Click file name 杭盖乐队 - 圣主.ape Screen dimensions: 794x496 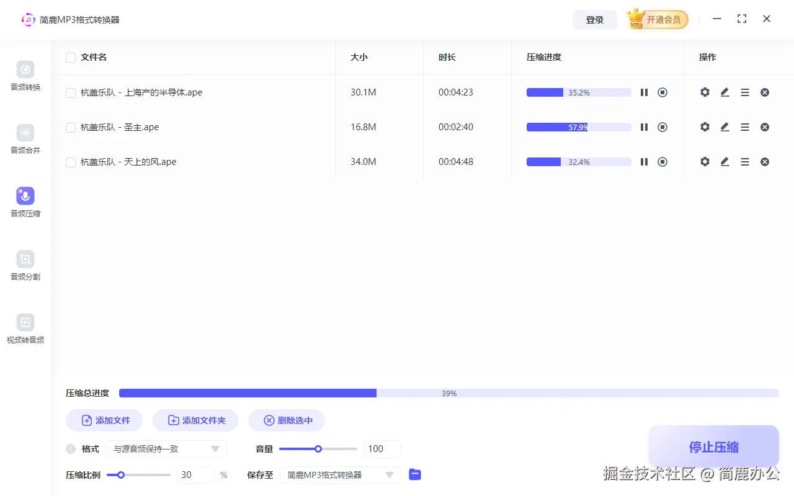[x=120, y=127]
